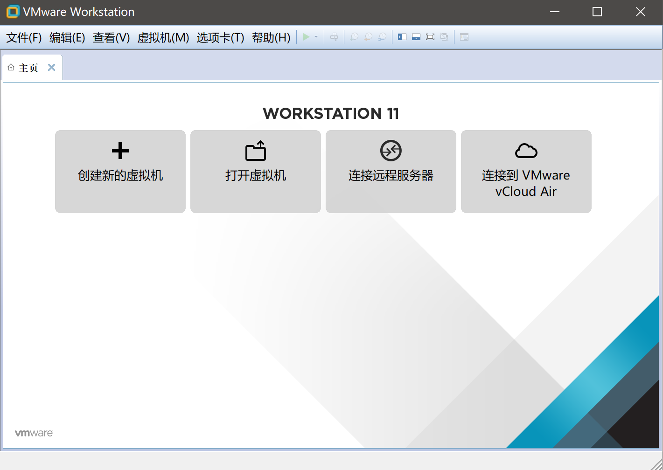Open the snapshot manager wrench icon

pos(382,37)
